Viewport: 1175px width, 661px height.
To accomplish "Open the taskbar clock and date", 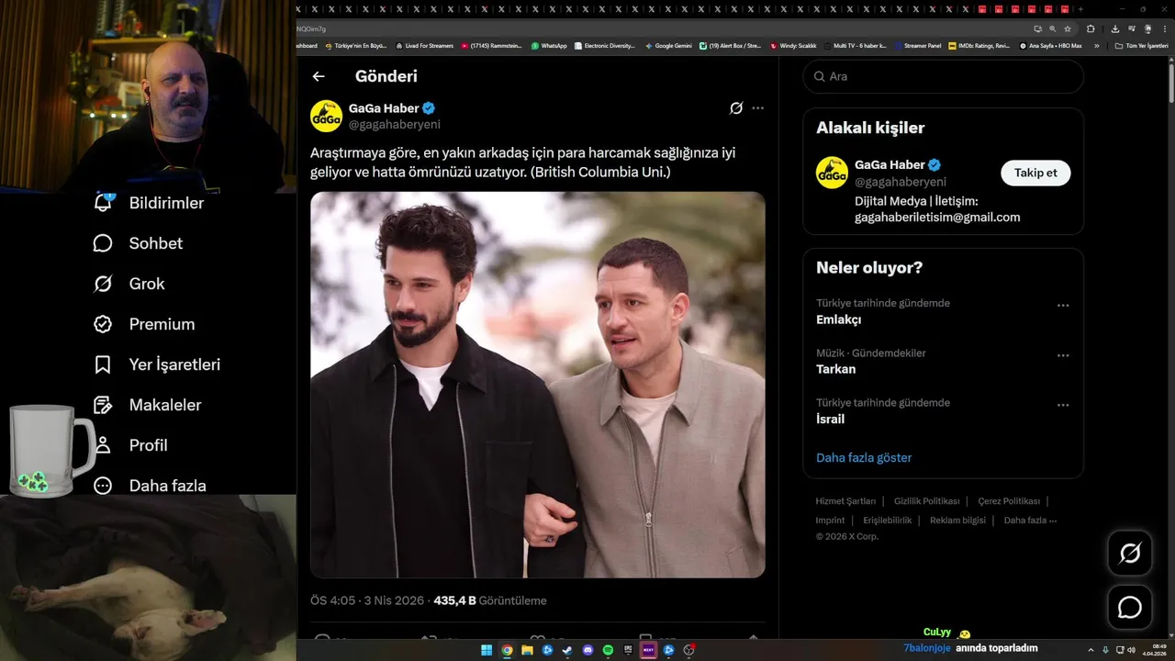I will (1154, 650).
